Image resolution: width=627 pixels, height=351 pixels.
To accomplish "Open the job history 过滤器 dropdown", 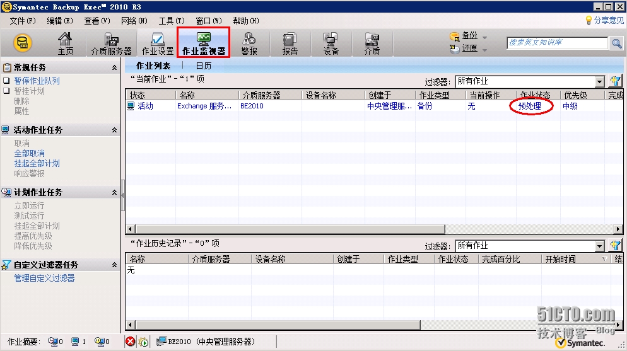I will click(599, 246).
